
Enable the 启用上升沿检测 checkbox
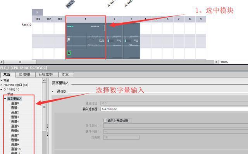[x=105, y=121]
